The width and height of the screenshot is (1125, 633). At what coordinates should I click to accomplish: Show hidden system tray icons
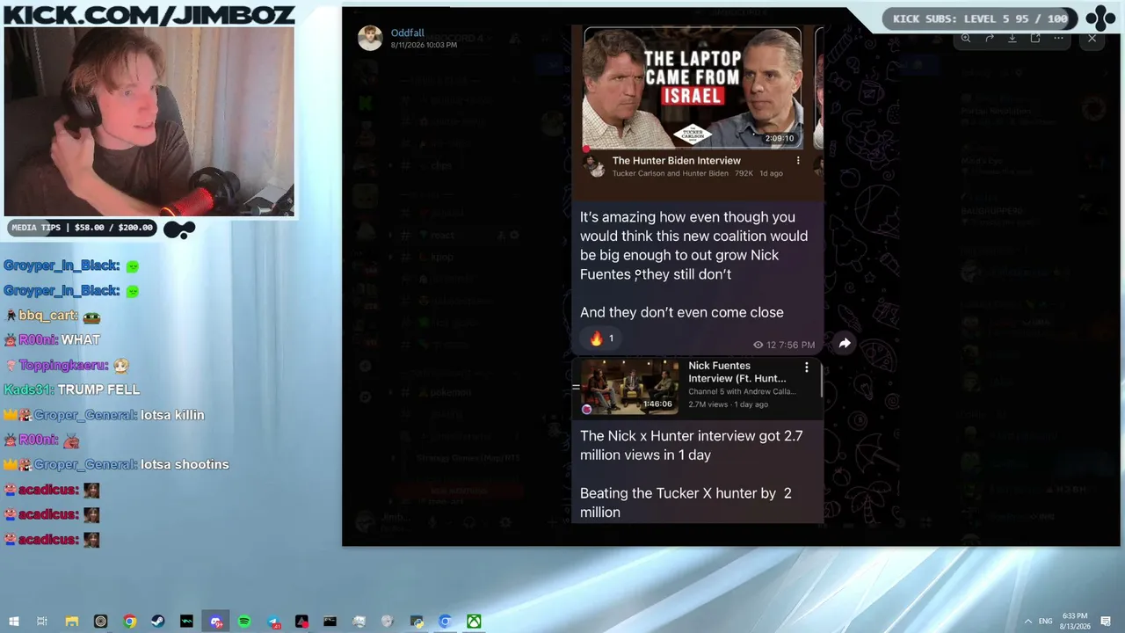click(1028, 622)
